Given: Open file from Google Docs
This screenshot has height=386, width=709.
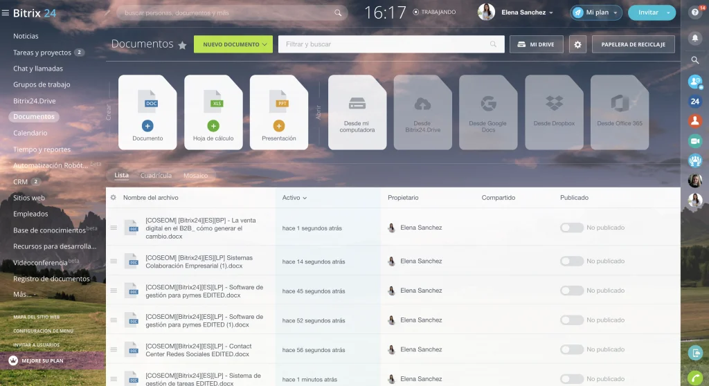Looking at the screenshot, I should click(488, 112).
